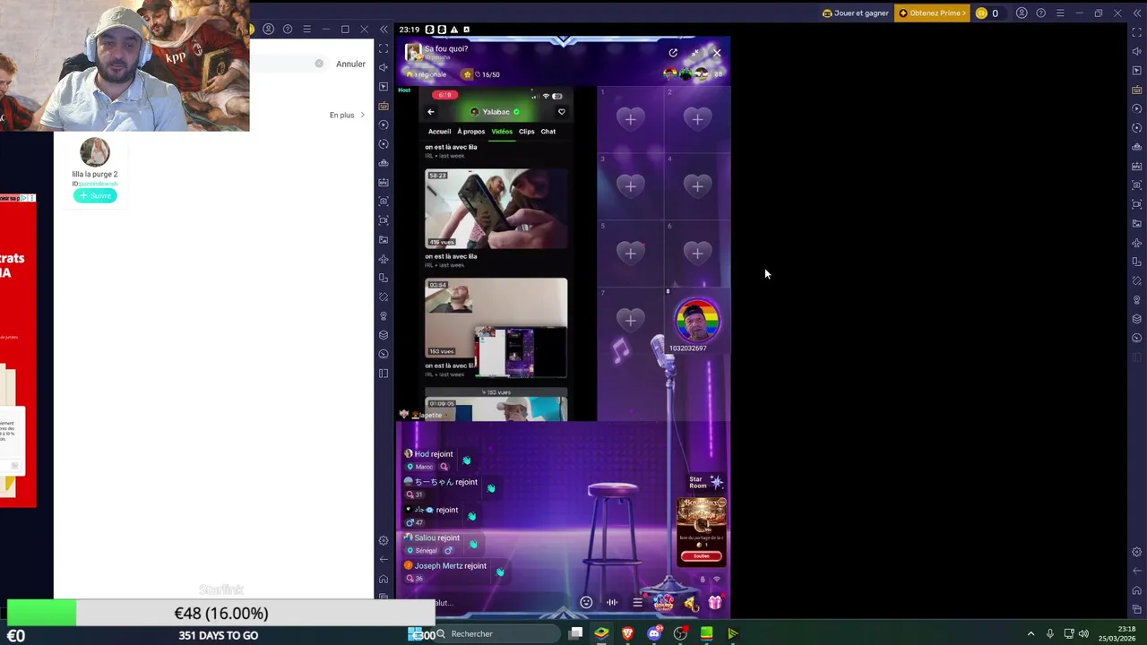The image size is (1147, 645).
Task: Open the gift box icon in room bottom bar
Action: 715,602
